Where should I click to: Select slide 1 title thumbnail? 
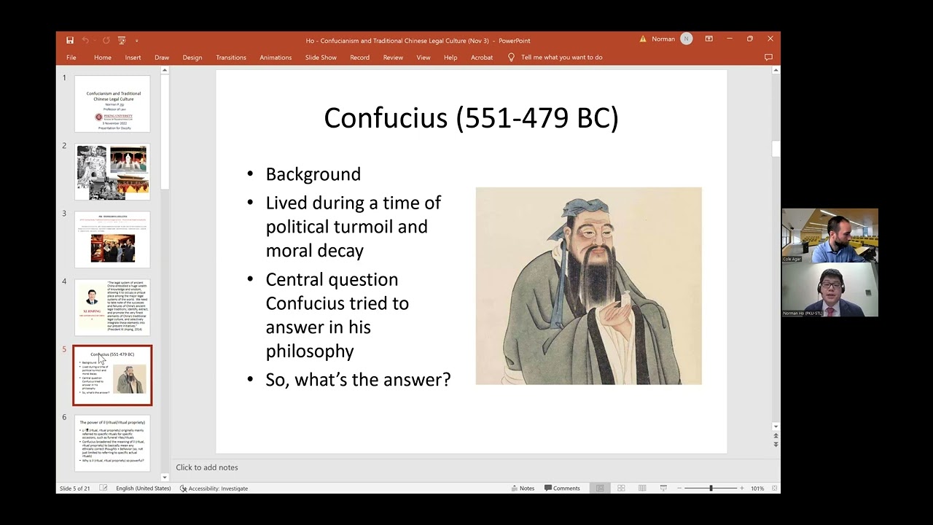(112, 104)
